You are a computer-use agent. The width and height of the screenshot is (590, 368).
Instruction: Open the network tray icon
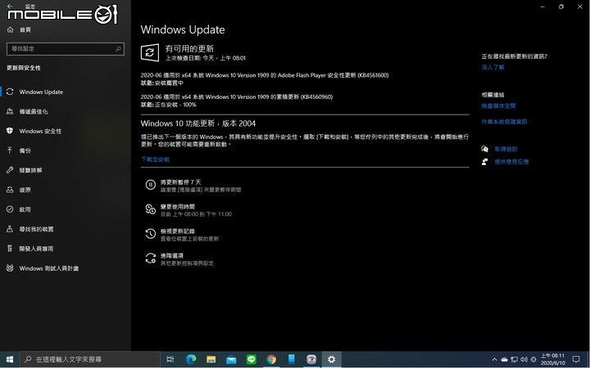pyautogui.click(x=514, y=359)
